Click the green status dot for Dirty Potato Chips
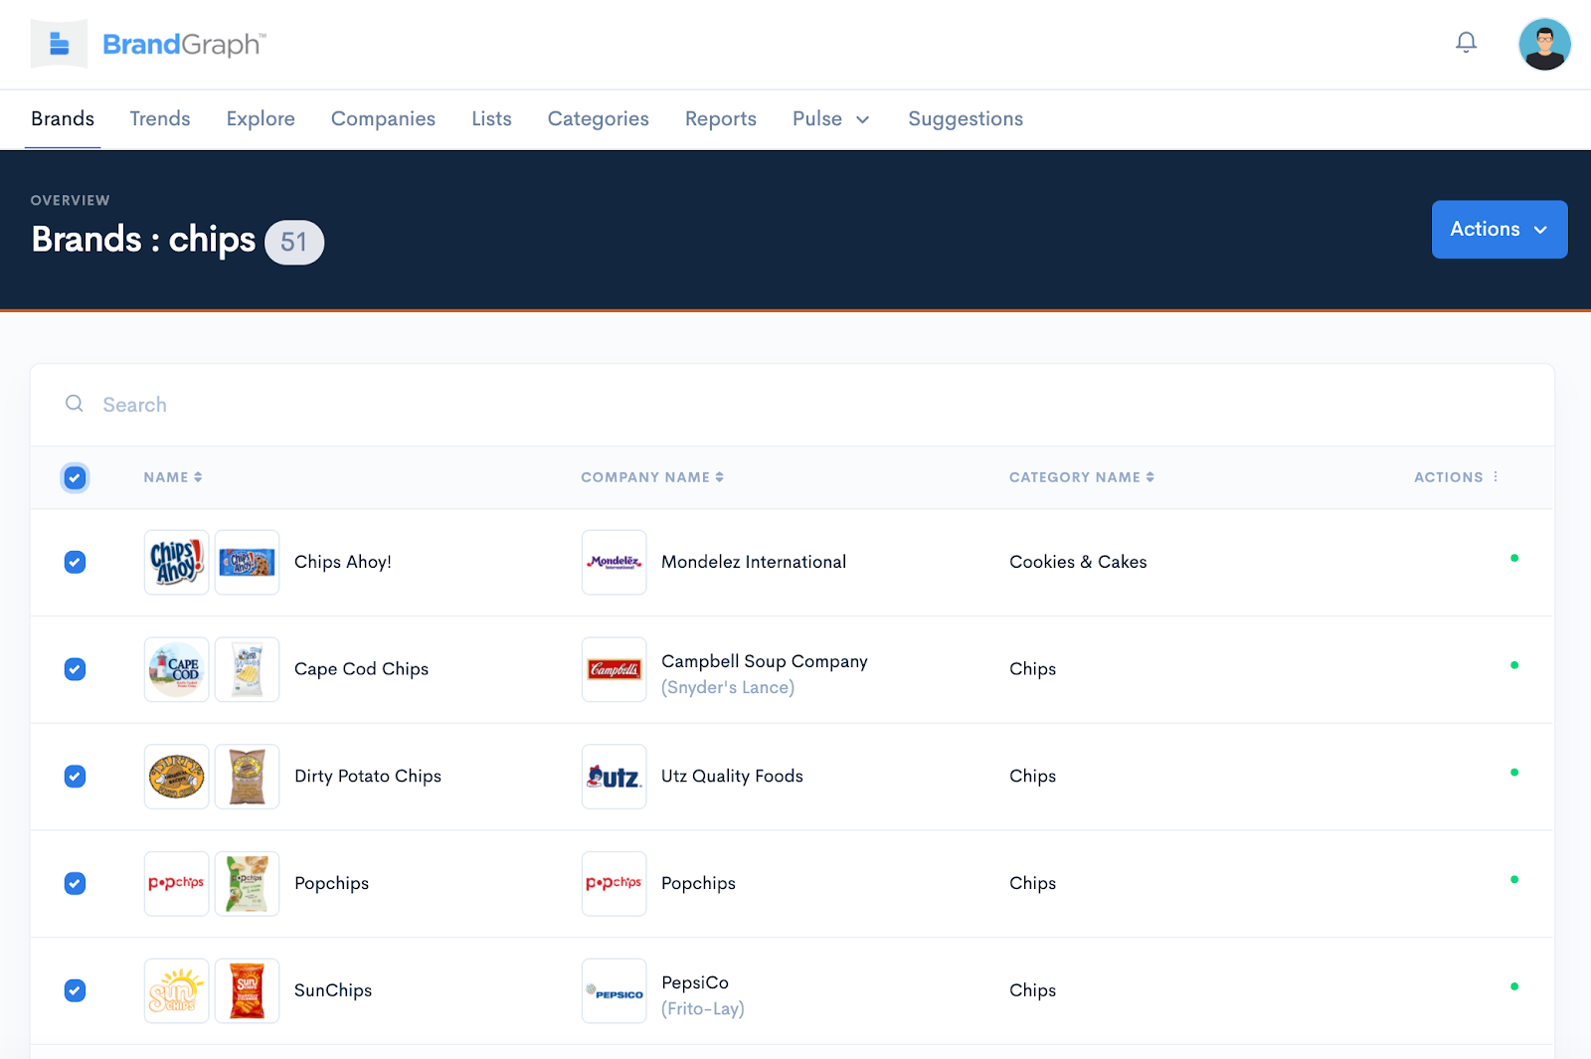 coord(1514,773)
